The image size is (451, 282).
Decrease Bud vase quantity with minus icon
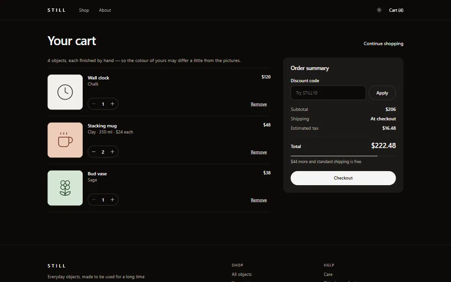tap(93, 200)
